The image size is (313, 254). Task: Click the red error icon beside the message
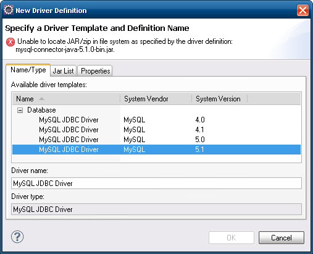click(10, 42)
